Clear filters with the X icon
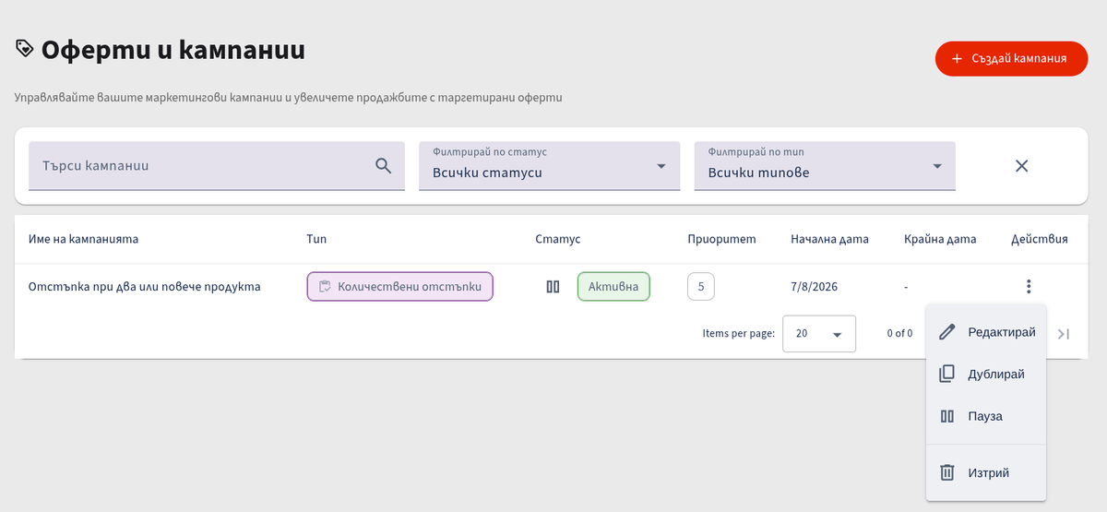The height and width of the screenshot is (512, 1107). click(1021, 166)
